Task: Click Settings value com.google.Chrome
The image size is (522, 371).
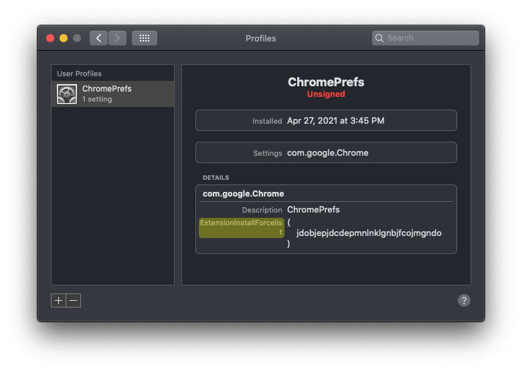Action: click(327, 153)
